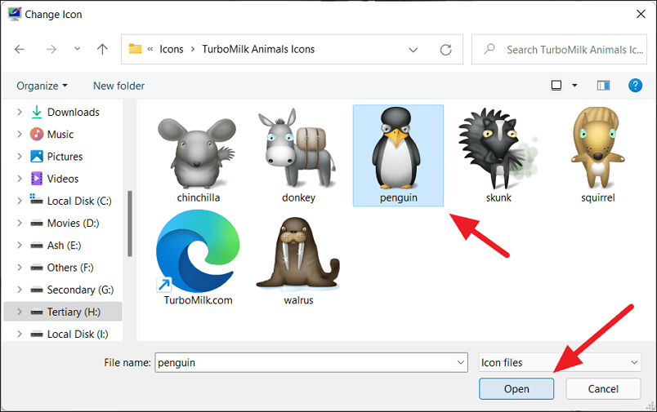Viewport: 657px width, 412px height.
Task: Click into the Search TurboMilk Animals field
Action: coord(559,49)
